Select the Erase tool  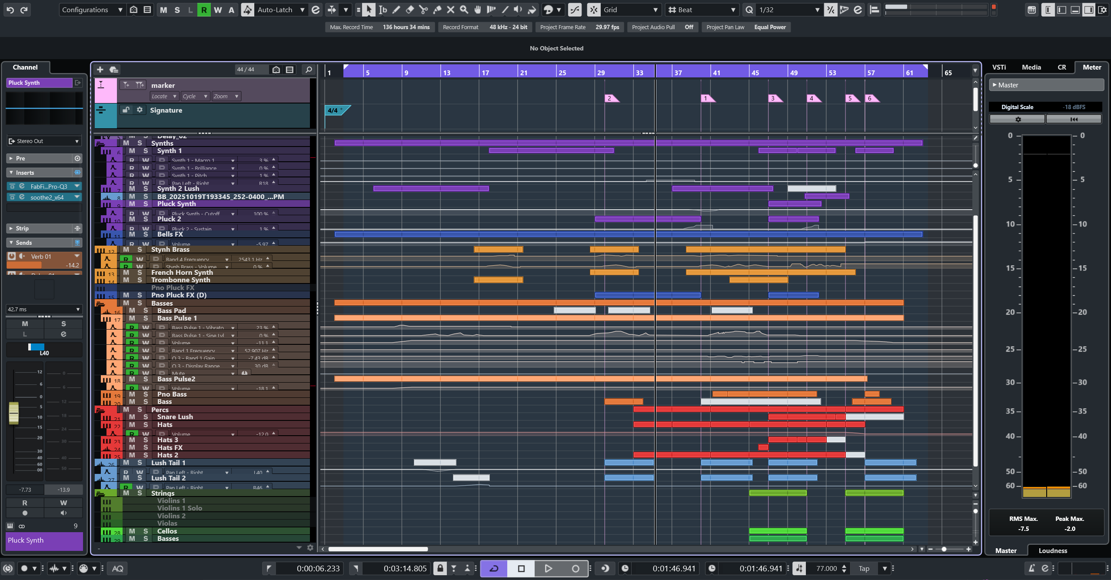click(409, 10)
